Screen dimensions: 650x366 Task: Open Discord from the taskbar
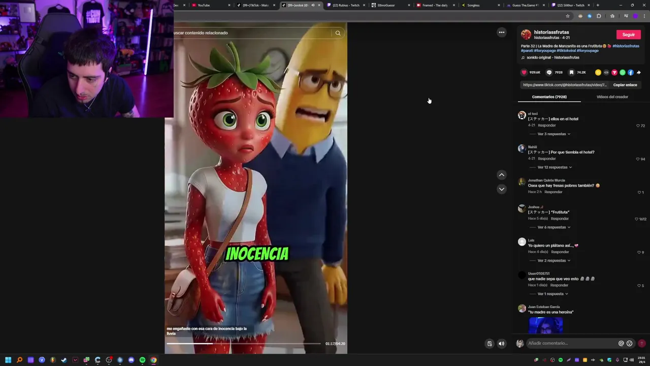[x=131, y=360]
